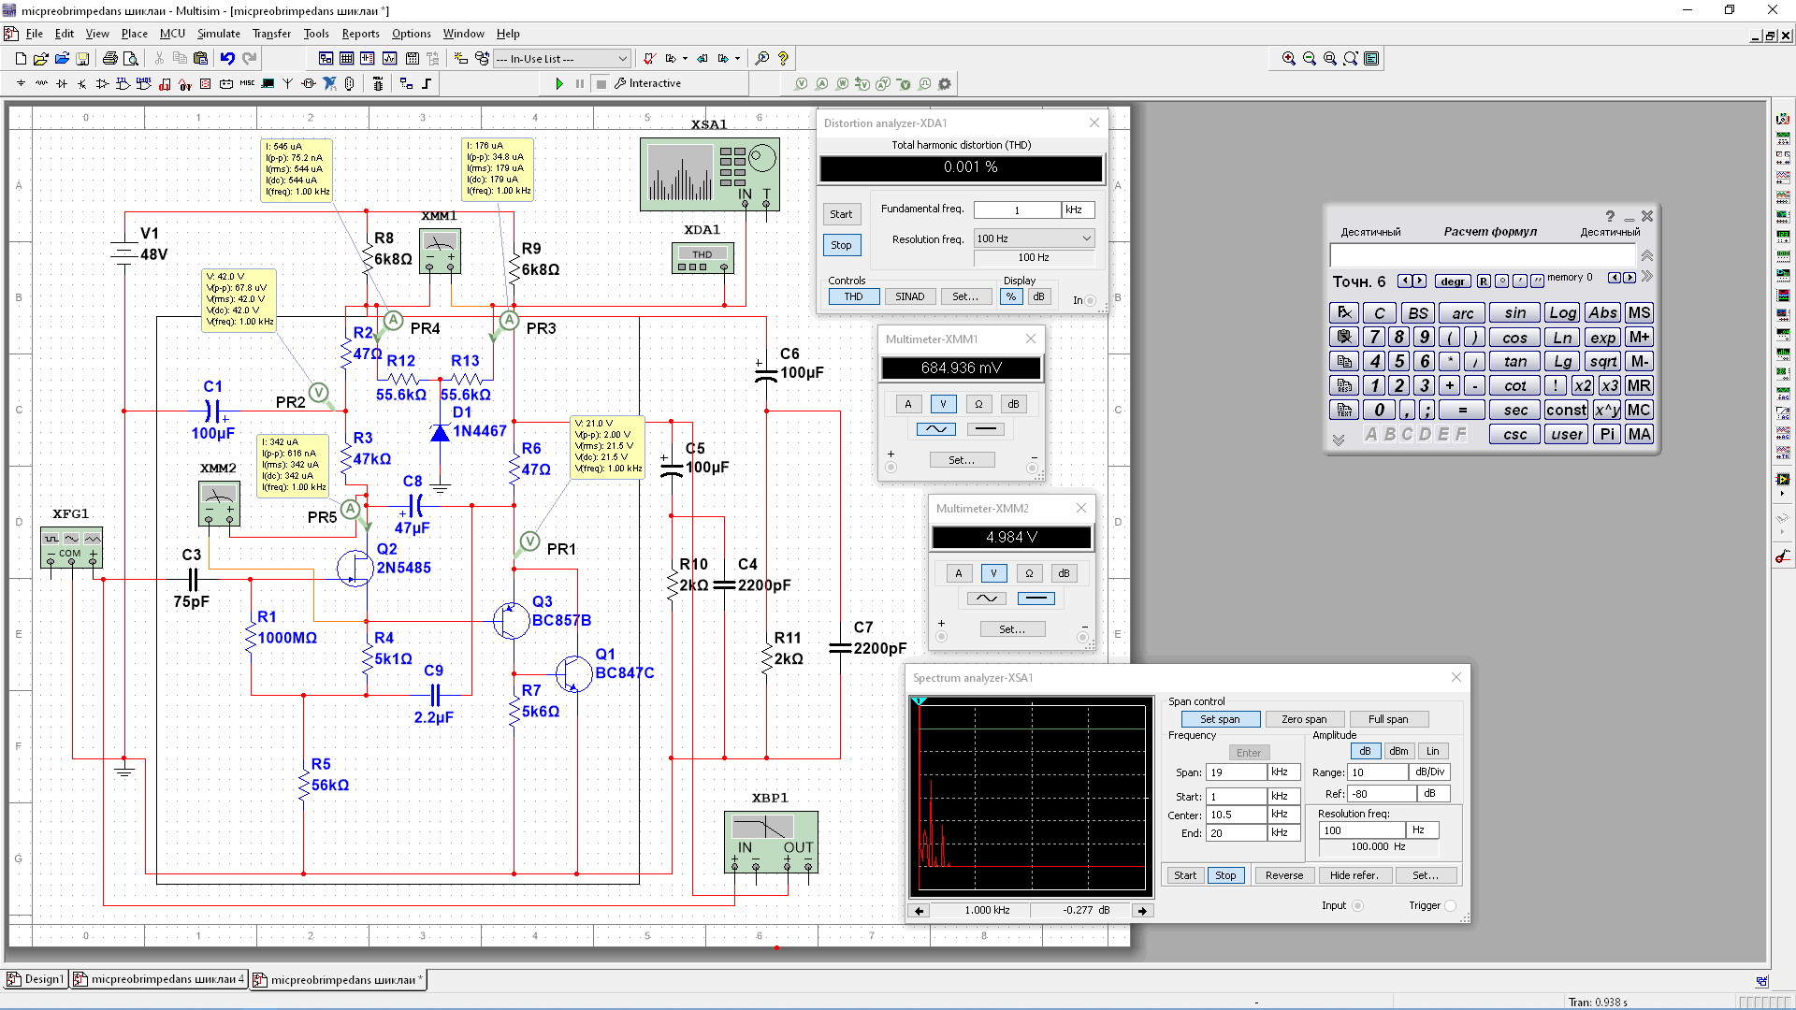The width and height of the screenshot is (1796, 1010).
Task: Select DC signal mode in Multimeter-XMM1
Action: pos(985,429)
